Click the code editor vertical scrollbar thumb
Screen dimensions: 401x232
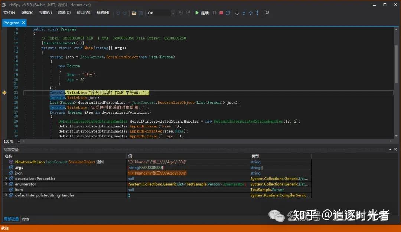coord(396,64)
